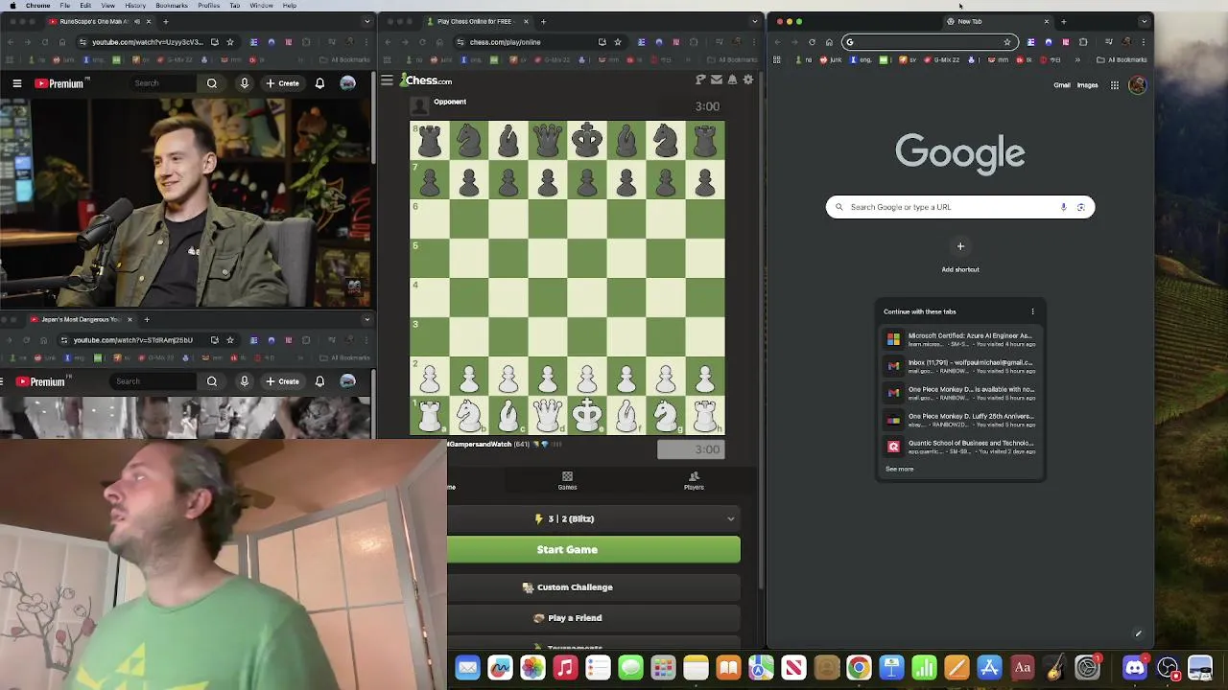The height and width of the screenshot is (690, 1228).
Task: Click the YouTube Premium logo in top window
Action: [59, 83]
